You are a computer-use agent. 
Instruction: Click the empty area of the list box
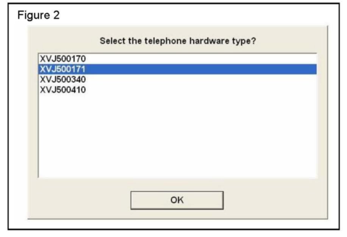pos(177,136)
